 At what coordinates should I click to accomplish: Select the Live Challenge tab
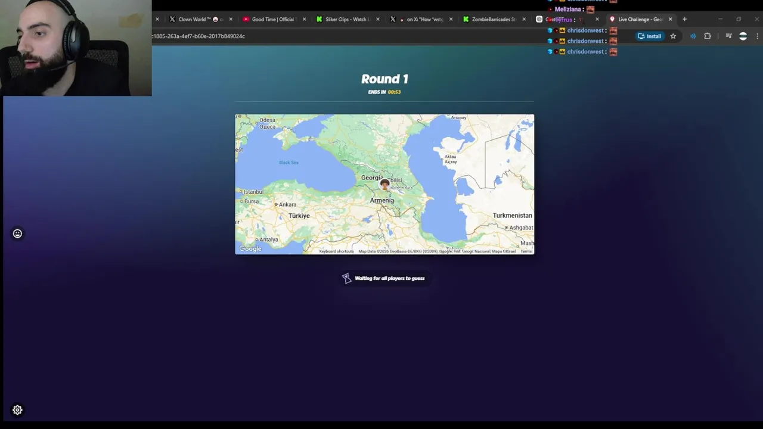(640, 19)
